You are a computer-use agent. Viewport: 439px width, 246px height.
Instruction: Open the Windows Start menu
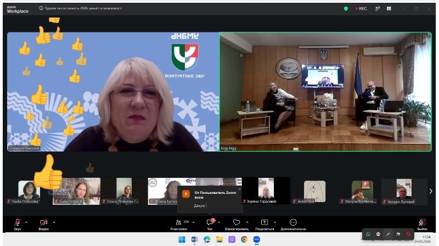coord(182,239)
